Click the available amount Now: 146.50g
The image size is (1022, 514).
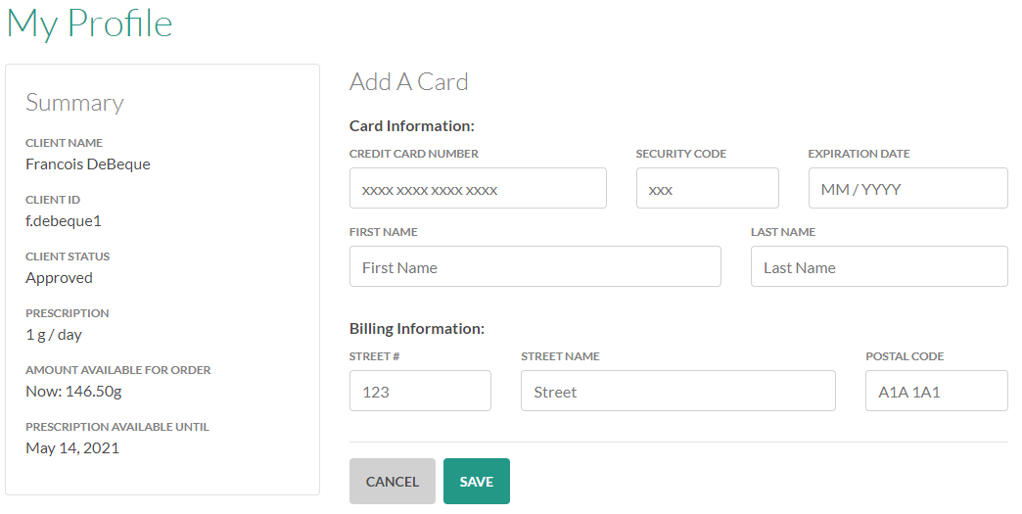click(73, 392)
